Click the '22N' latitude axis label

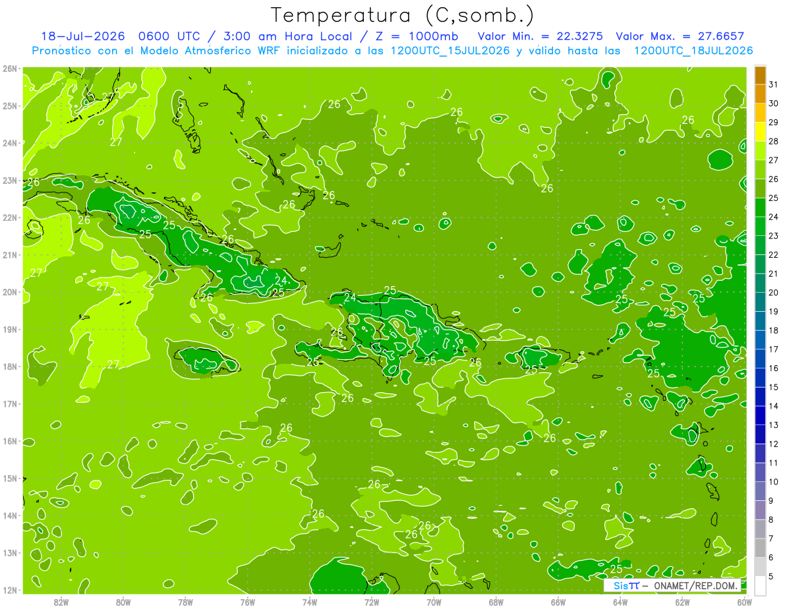[10, 218]
